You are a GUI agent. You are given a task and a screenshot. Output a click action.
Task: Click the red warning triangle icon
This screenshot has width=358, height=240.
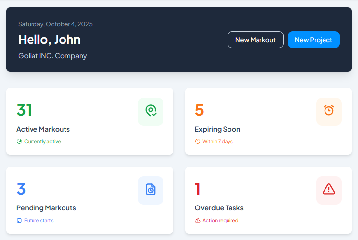click(x=328, y=189)
